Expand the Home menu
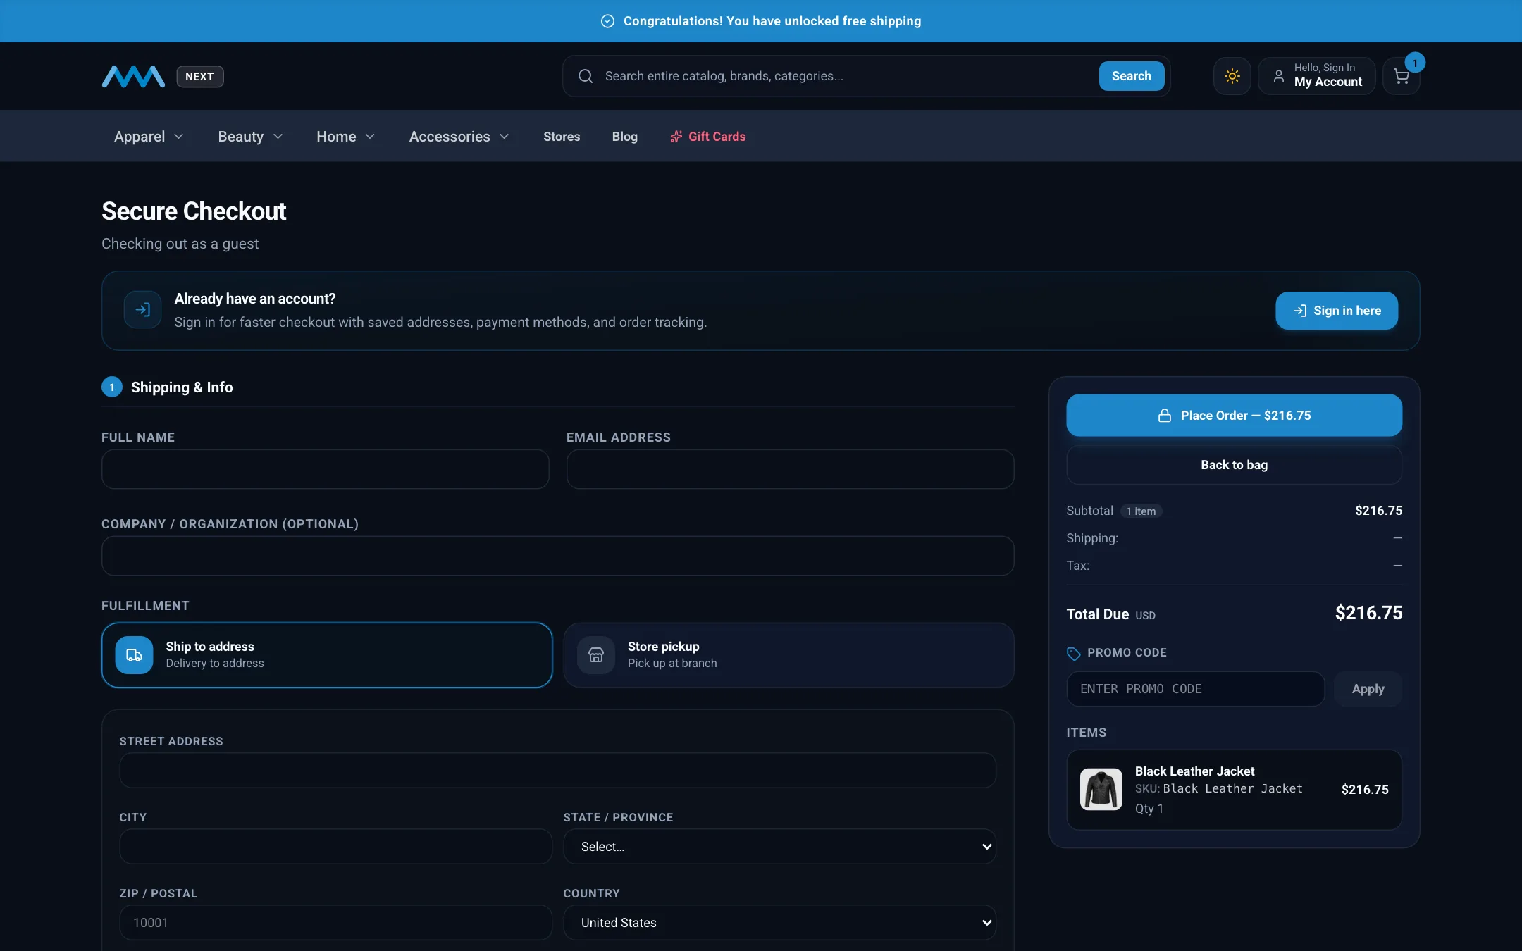 pyautogui.click(x=345, y=137)
